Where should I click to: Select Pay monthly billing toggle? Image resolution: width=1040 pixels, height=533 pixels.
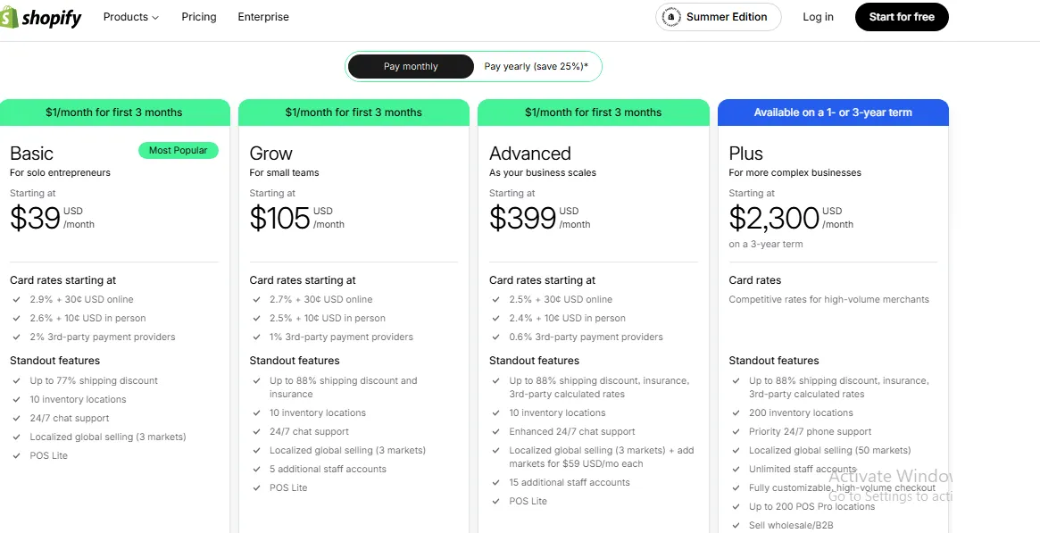[x=411, y=66]
